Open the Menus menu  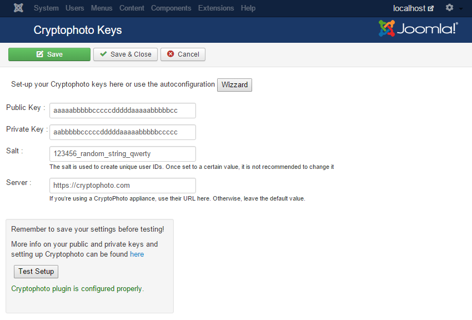(x=102, y=8)
